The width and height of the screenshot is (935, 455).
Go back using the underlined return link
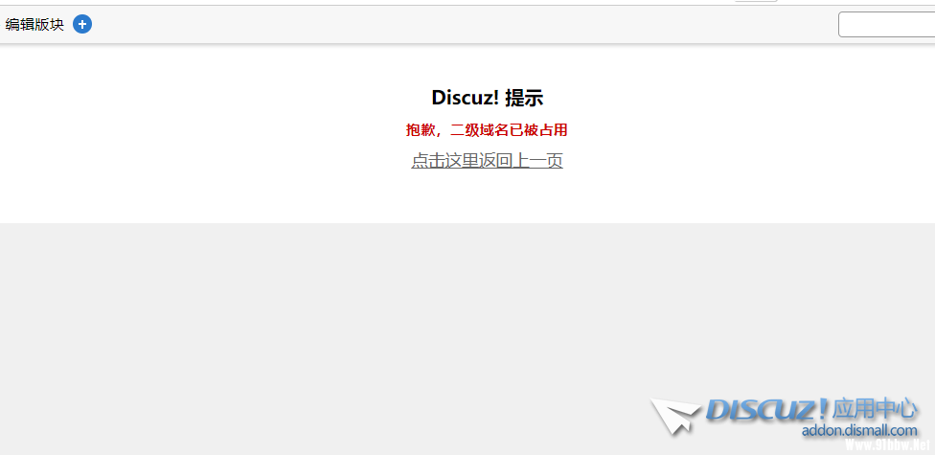point(487,160)
